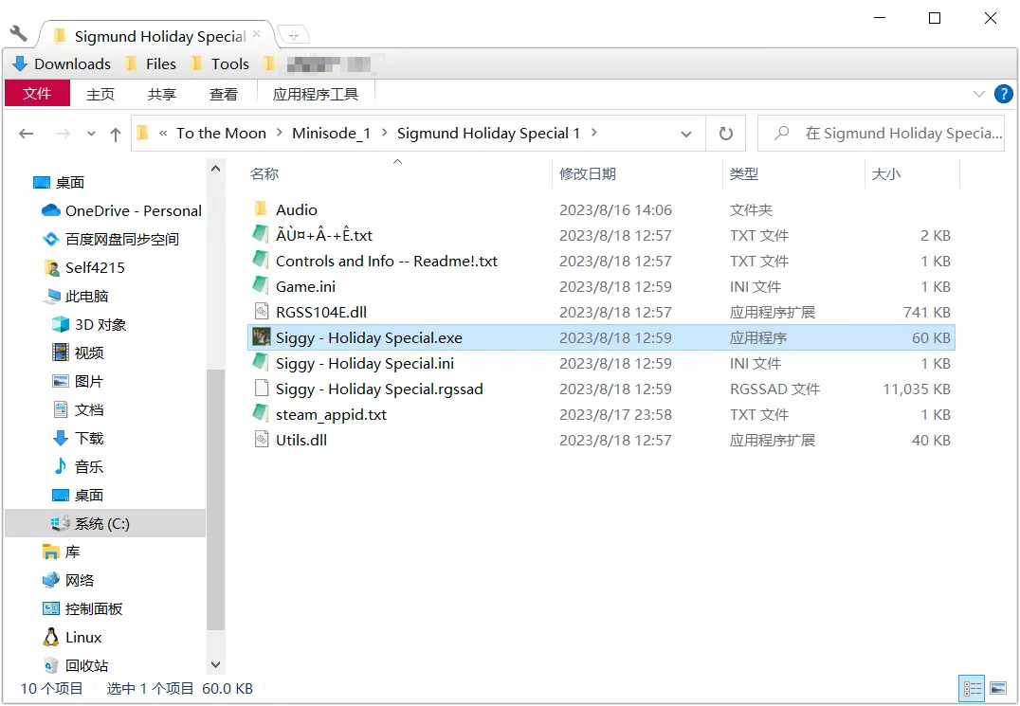Sort by the 名称 column header
The image size is (1020, 706).
264,173
